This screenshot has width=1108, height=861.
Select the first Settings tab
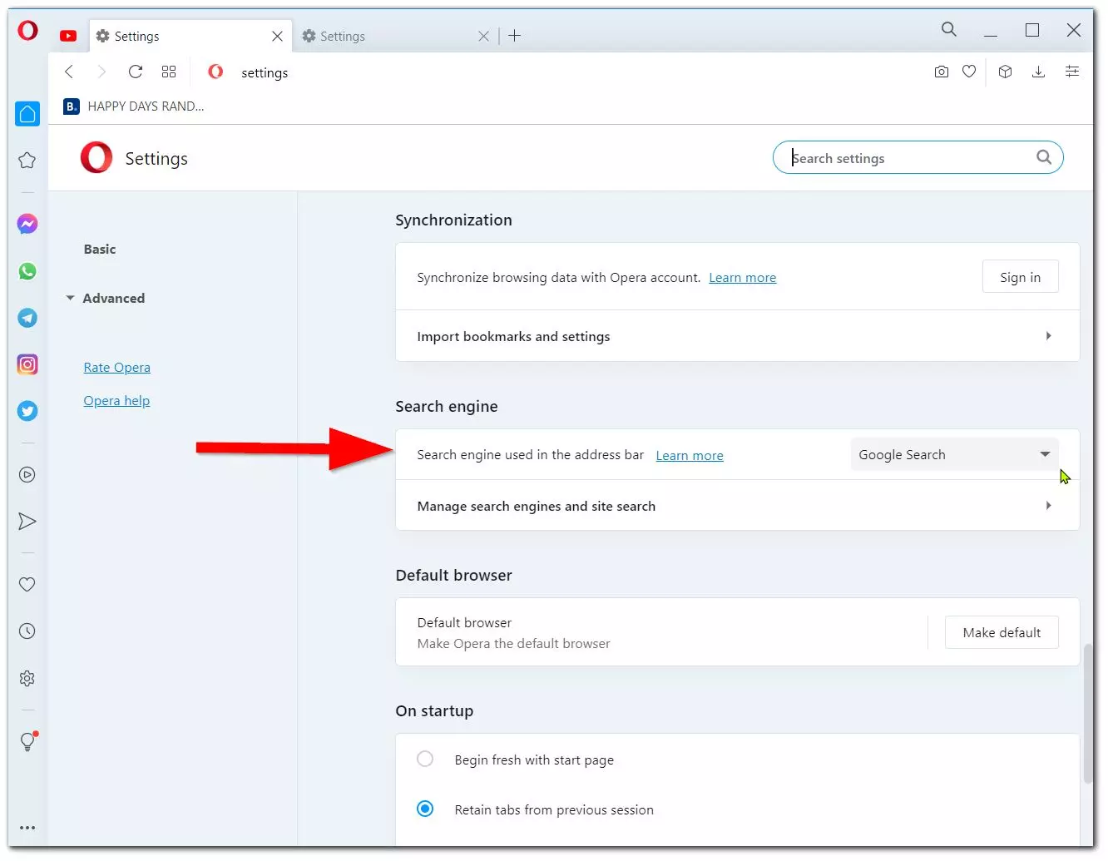point(181,36)
